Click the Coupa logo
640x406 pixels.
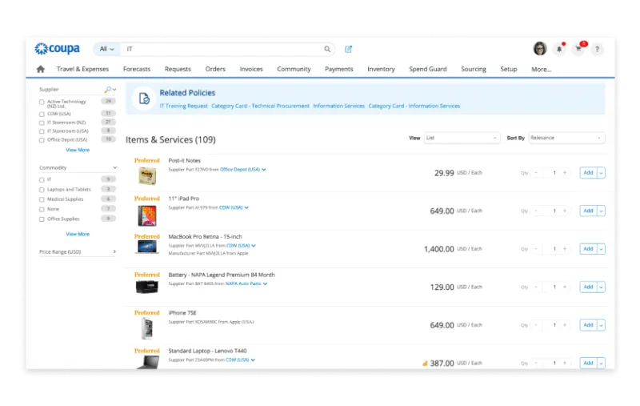click(x=57, y=49)
